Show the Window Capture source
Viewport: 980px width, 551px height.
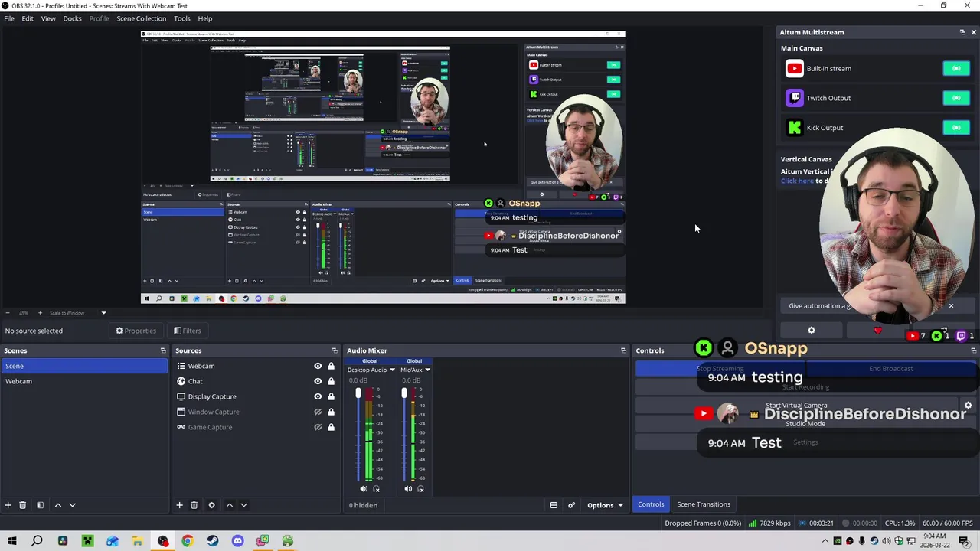point(318,412)
